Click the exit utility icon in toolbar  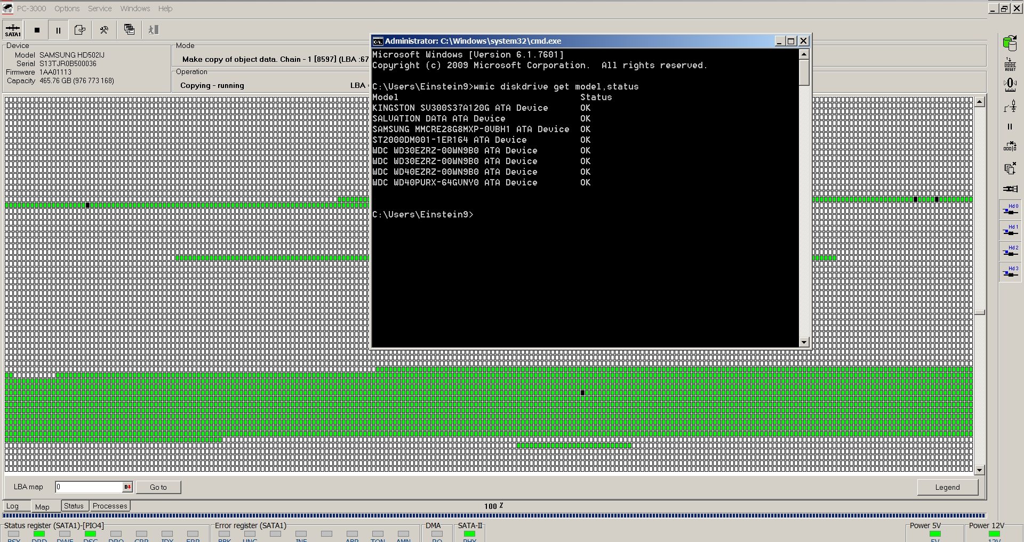click(154, 30)
